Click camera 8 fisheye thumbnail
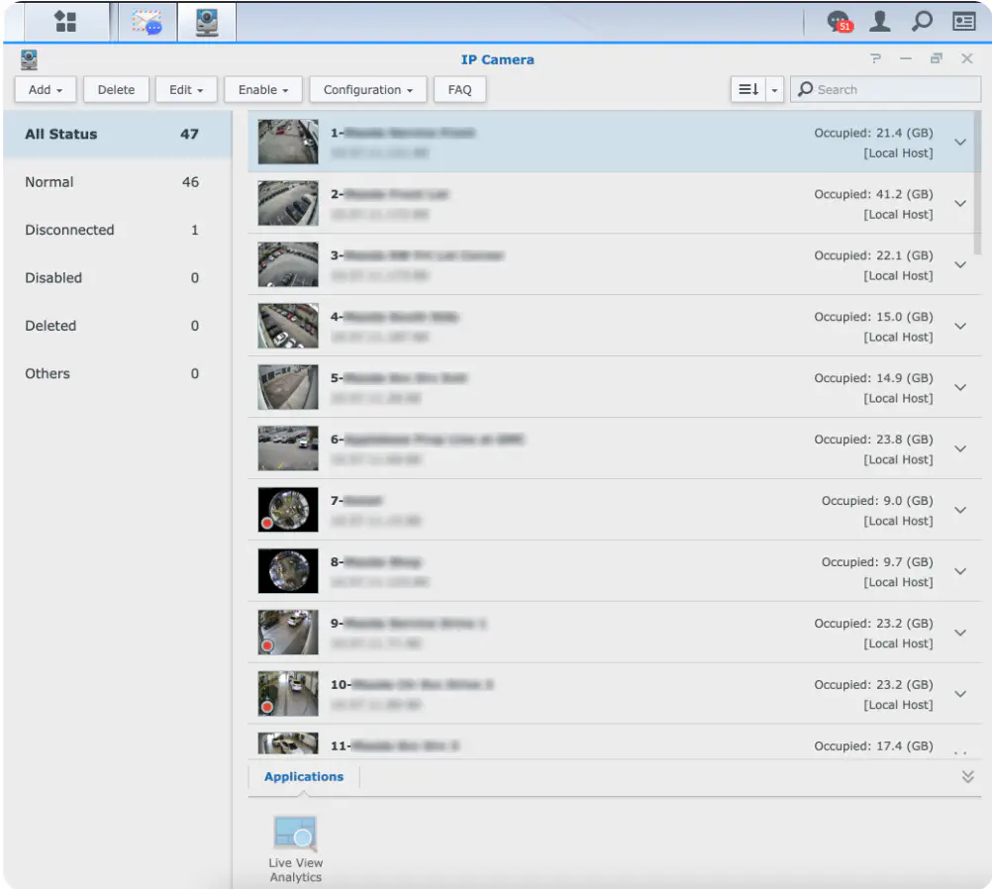 coord(288,571)
